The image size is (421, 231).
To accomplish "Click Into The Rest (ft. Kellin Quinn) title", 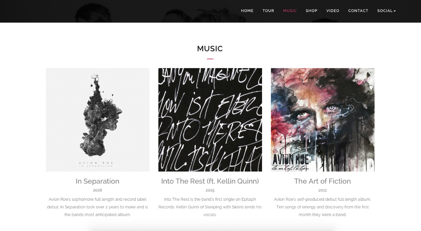I will coord(210,181).
